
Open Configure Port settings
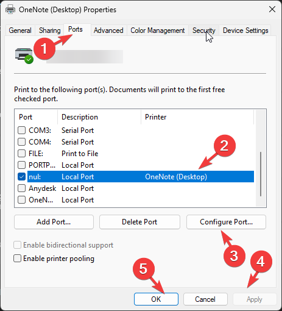pos(226,222)
